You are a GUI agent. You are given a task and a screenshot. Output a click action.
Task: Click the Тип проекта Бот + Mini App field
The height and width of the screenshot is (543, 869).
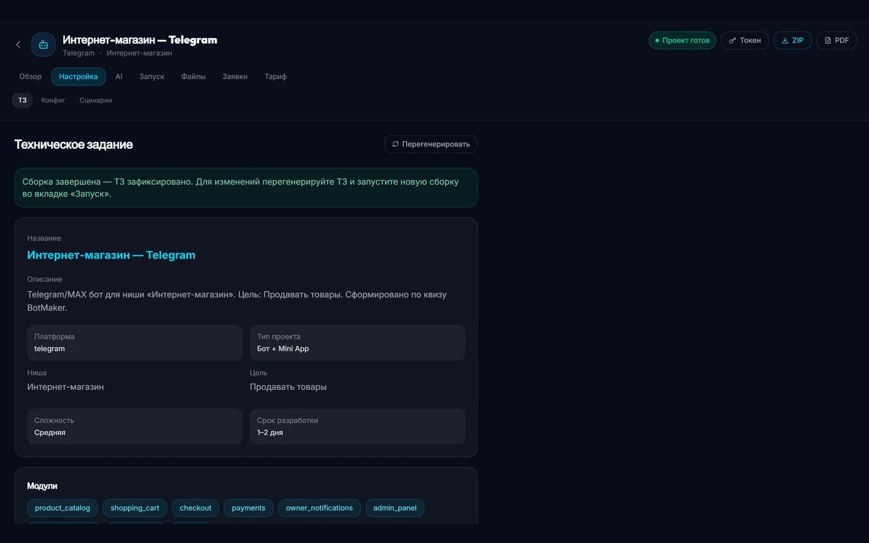coord(357,343)
